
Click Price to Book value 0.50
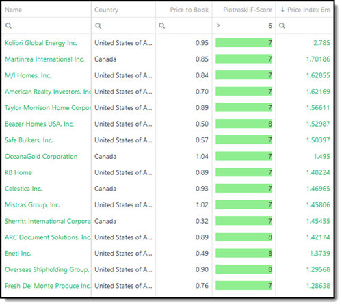pyautogui.click(x=202, y=124)
